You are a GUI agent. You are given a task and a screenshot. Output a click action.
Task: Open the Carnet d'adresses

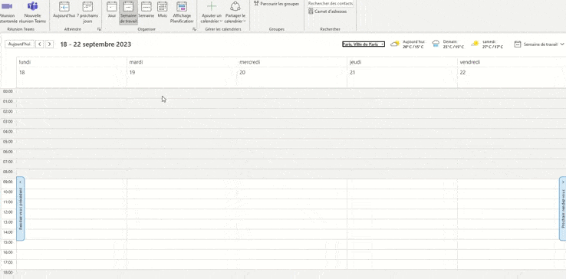click(327, 11)
